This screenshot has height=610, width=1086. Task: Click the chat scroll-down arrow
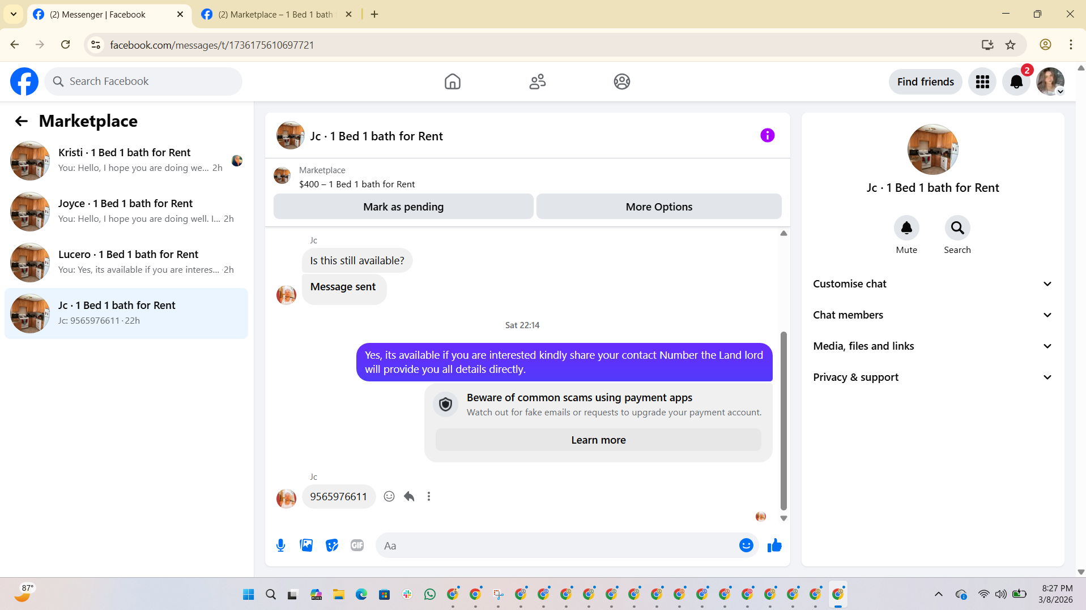coord(783,518)
